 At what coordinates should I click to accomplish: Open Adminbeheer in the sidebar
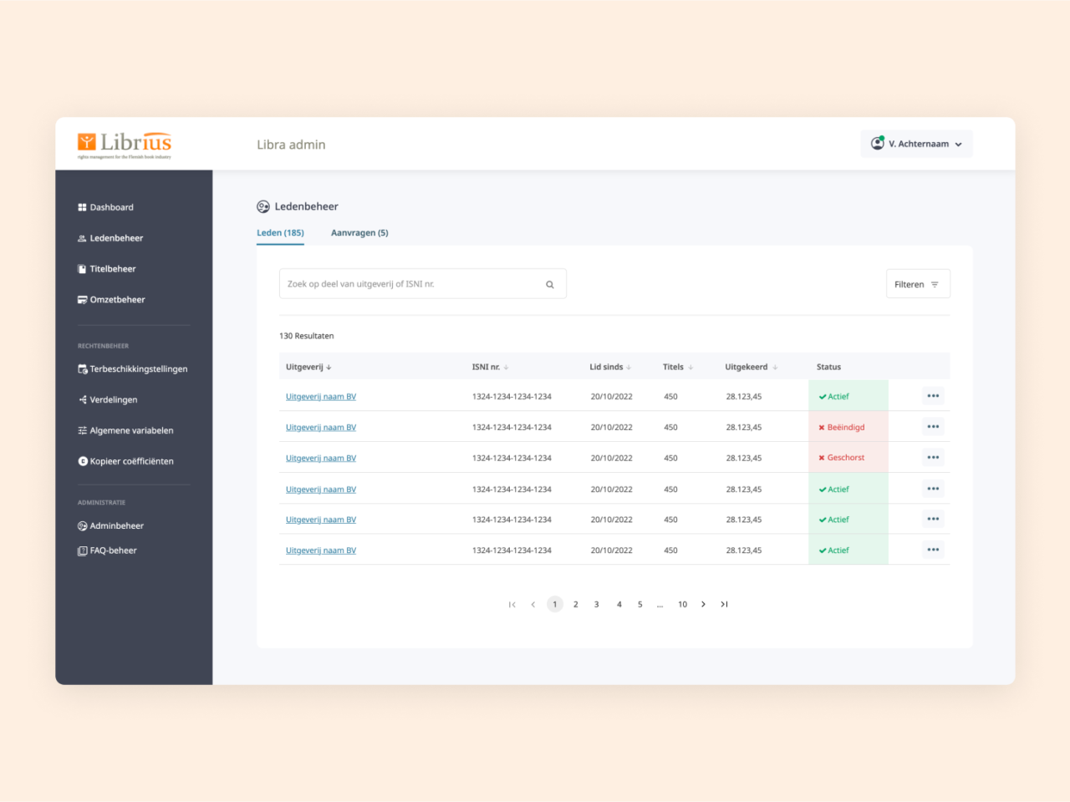point(81,525)
